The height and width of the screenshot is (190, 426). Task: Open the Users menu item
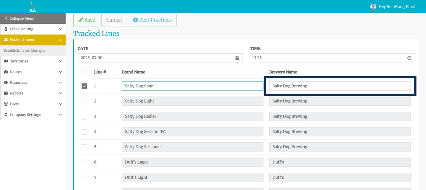[15, 104]
